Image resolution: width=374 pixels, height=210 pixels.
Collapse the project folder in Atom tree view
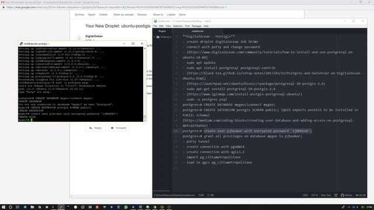coord(154,37)
